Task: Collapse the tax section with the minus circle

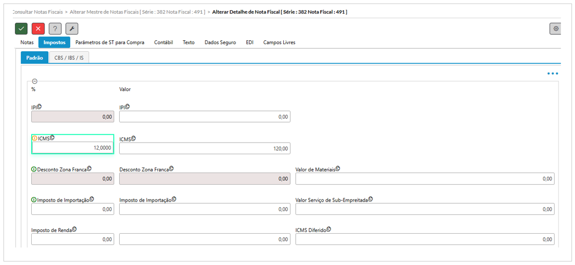Action: 34,81
